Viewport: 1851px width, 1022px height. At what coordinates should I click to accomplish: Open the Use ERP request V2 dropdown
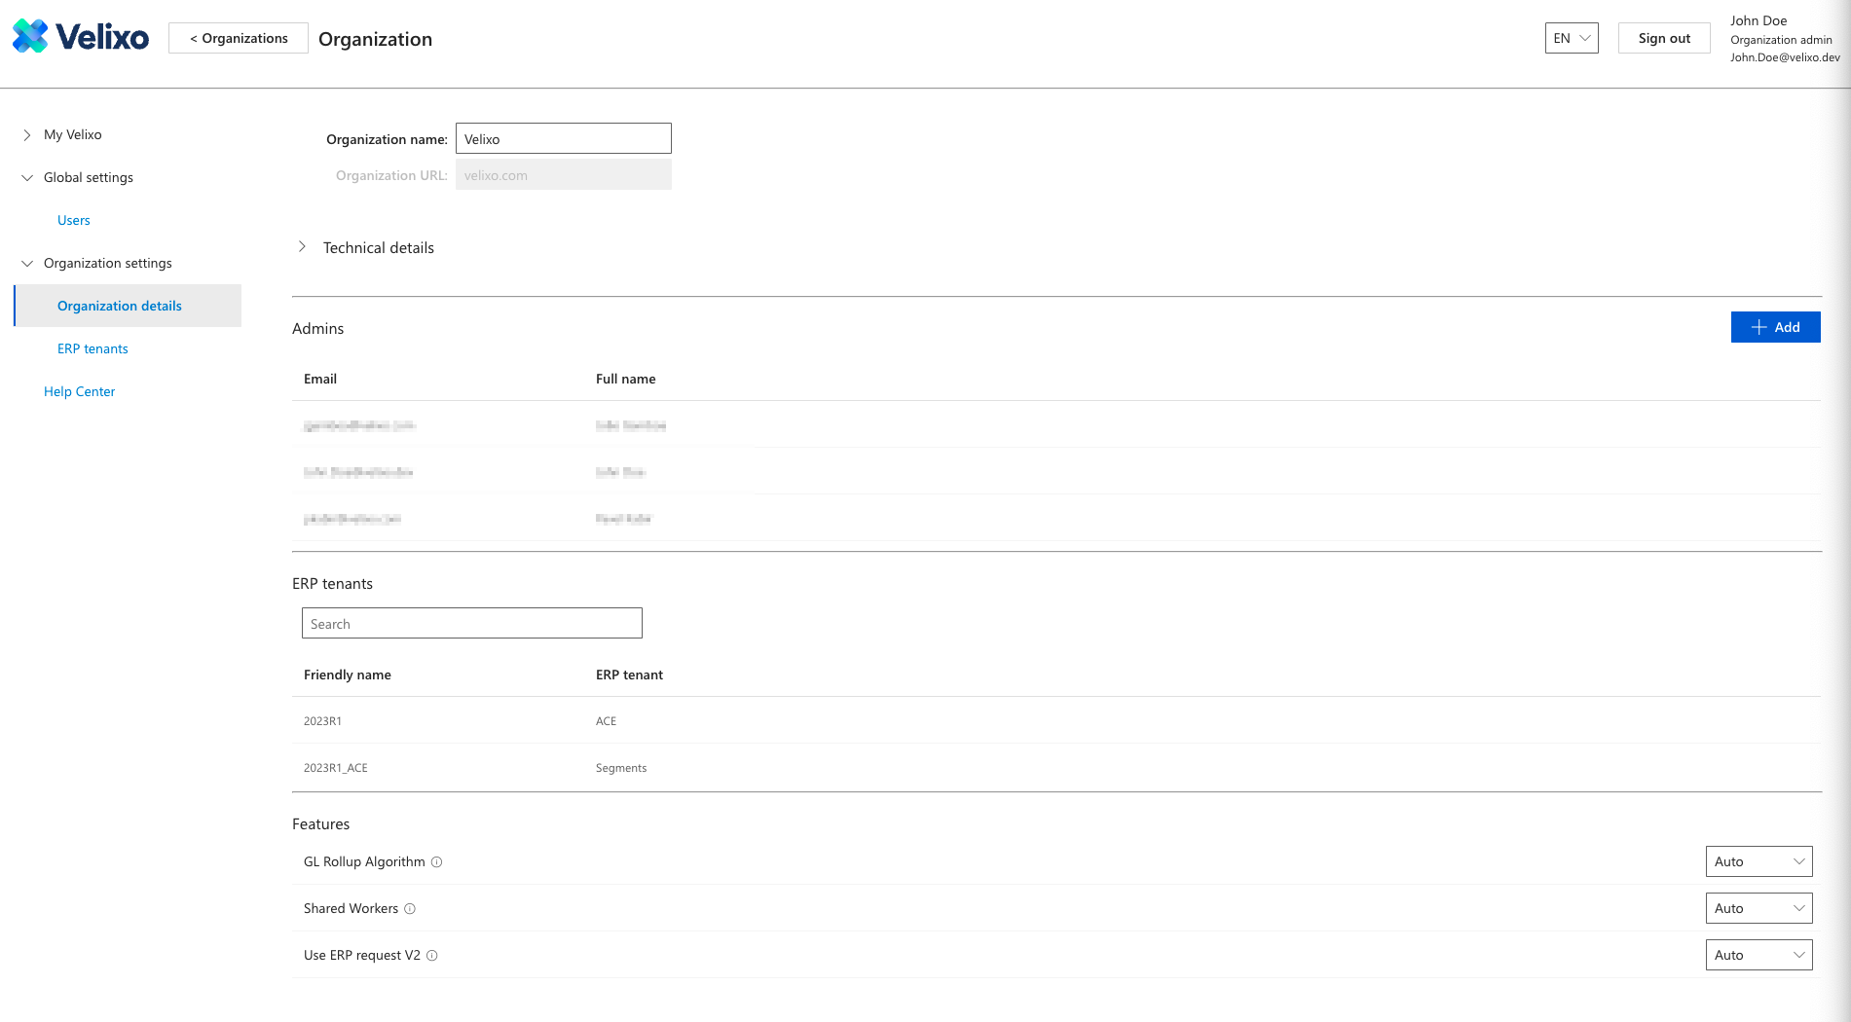[x=1758, y=955]
